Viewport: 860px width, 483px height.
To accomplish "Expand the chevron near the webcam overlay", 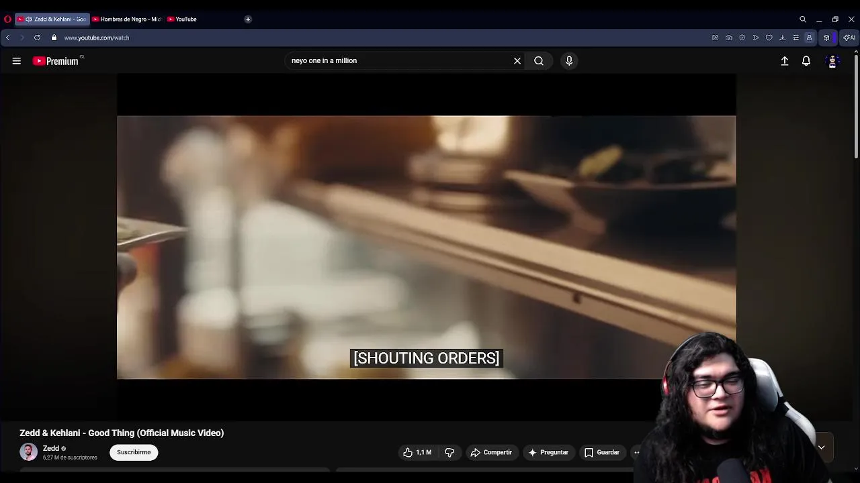I will click(x=821, y=447).
